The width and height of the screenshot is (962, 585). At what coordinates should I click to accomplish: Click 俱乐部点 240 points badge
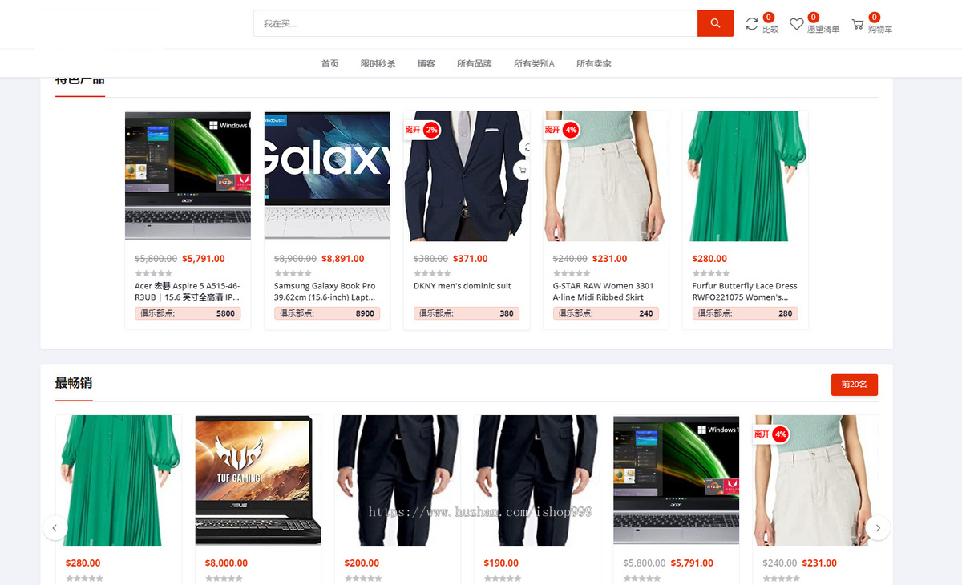coord(606,313)
